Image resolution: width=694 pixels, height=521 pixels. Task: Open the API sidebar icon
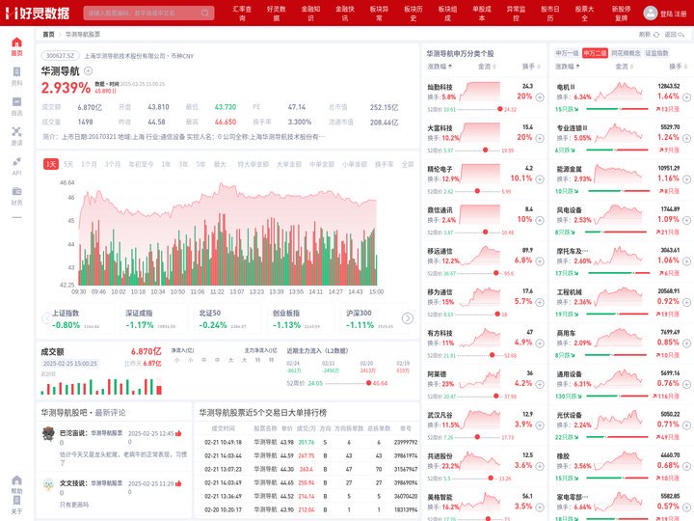(x=16, y=166)
